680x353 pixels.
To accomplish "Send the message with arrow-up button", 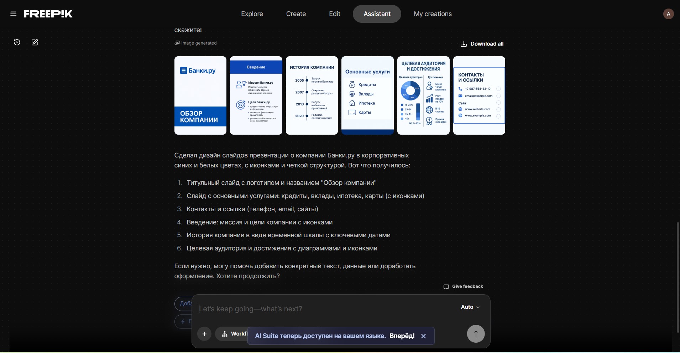I will click(x=476, y=334).
